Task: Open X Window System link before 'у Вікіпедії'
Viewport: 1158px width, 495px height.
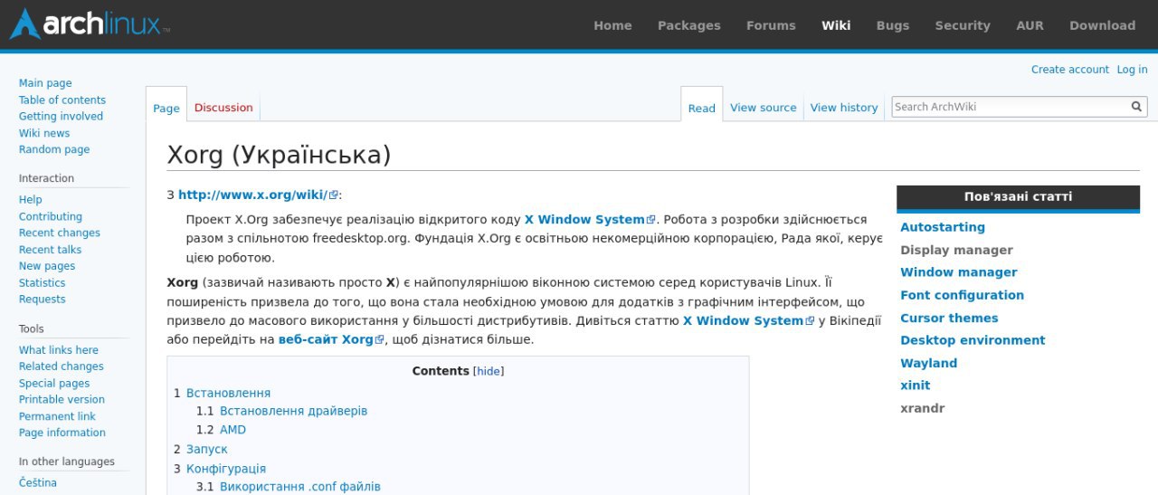Action: [748, 321]
